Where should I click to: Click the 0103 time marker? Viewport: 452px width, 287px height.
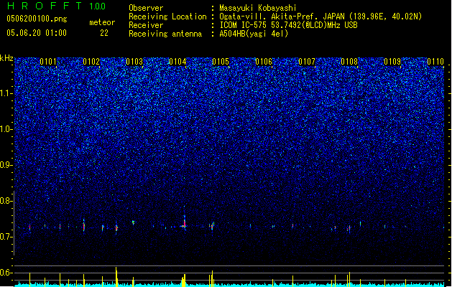pyautogui.click(x=134, y=62)
